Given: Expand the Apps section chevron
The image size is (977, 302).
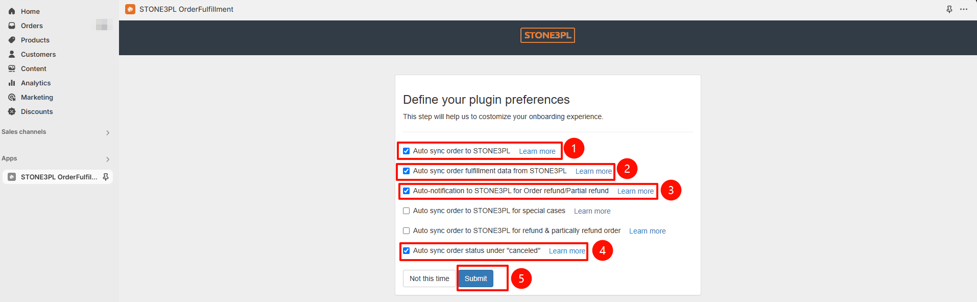Looking at the screenshot, I should tap(108, 159).
